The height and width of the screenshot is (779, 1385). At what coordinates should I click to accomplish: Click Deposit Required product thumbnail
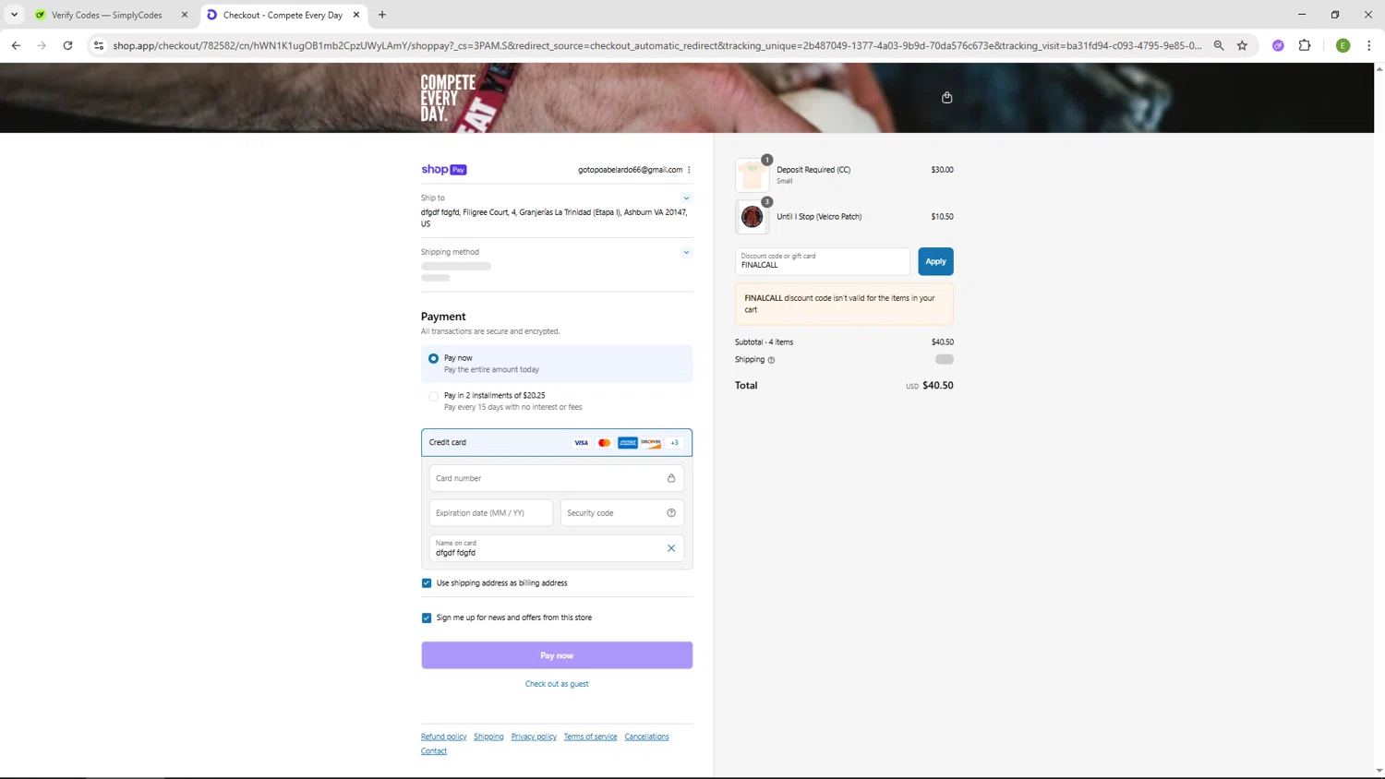(752, 174)
